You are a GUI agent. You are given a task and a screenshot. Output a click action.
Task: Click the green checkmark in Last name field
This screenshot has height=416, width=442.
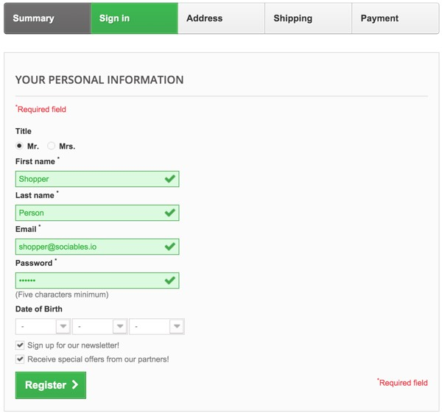tap(170, 213)
